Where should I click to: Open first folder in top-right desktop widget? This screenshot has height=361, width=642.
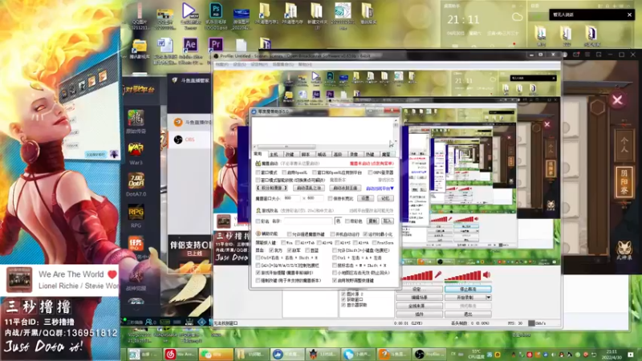coord(540,34)
